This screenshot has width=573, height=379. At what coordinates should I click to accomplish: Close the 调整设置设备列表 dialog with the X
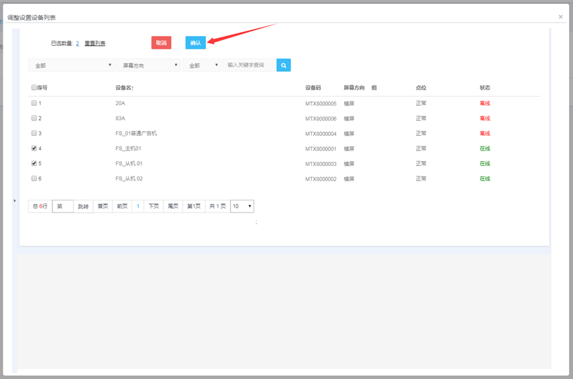pyautogui.click(x=560, y=17)
